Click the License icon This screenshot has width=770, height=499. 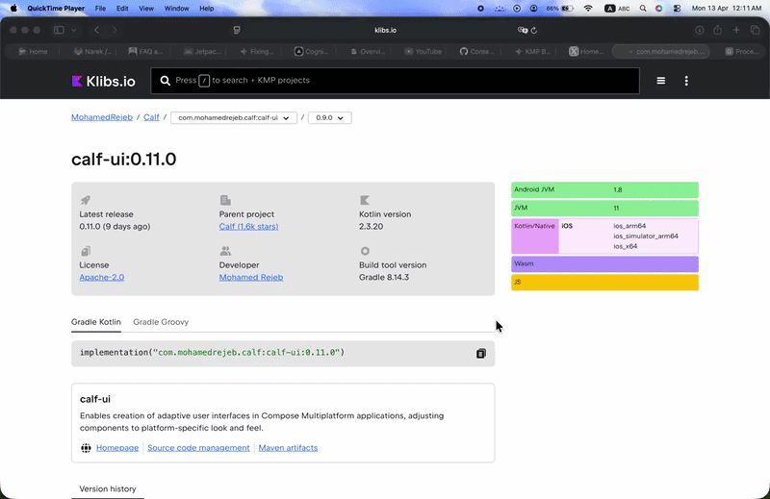pyautogui.click(x=86, y=251)
